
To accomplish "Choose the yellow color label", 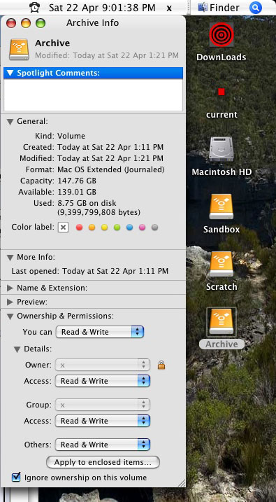I will click(104, 228).
